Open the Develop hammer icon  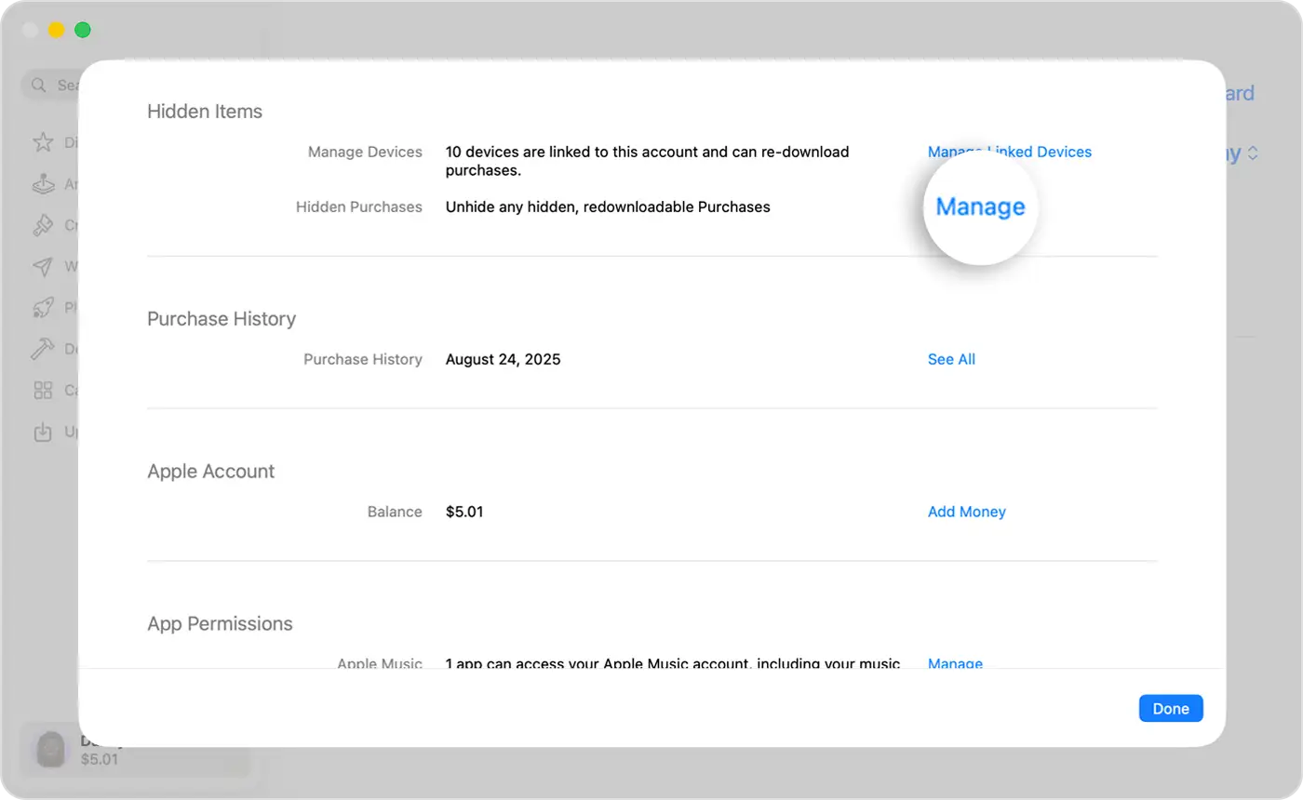[43, 349]
